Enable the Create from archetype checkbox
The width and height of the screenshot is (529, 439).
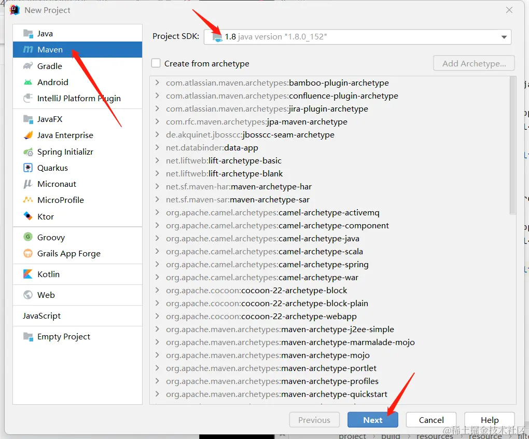[x=156, y=63]
